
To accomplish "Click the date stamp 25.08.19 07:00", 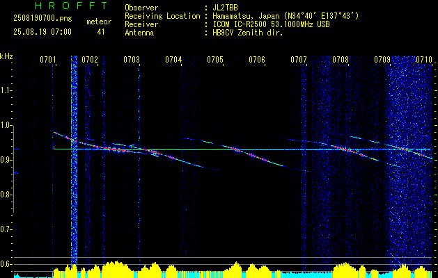I will point(42,32).
